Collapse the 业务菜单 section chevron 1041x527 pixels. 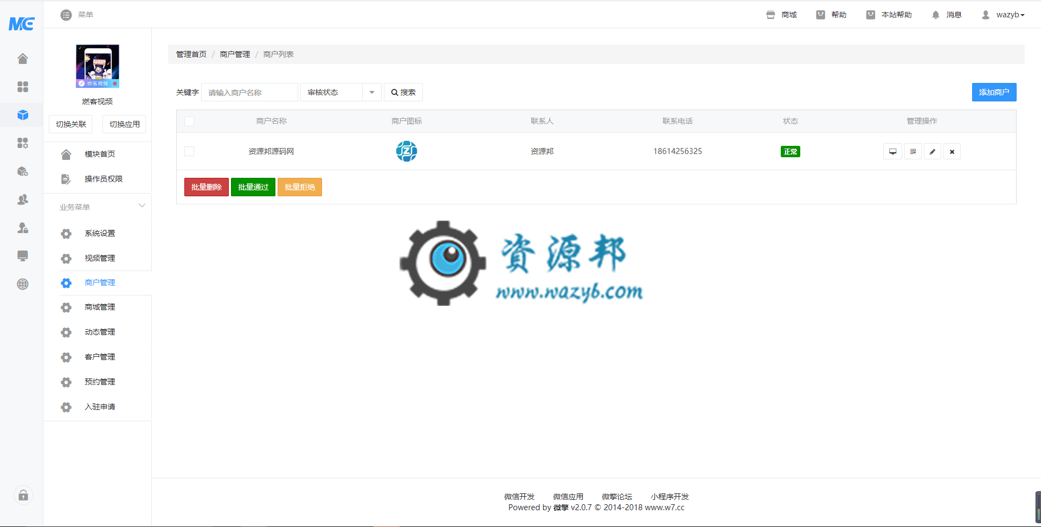(x=142, y=206)
